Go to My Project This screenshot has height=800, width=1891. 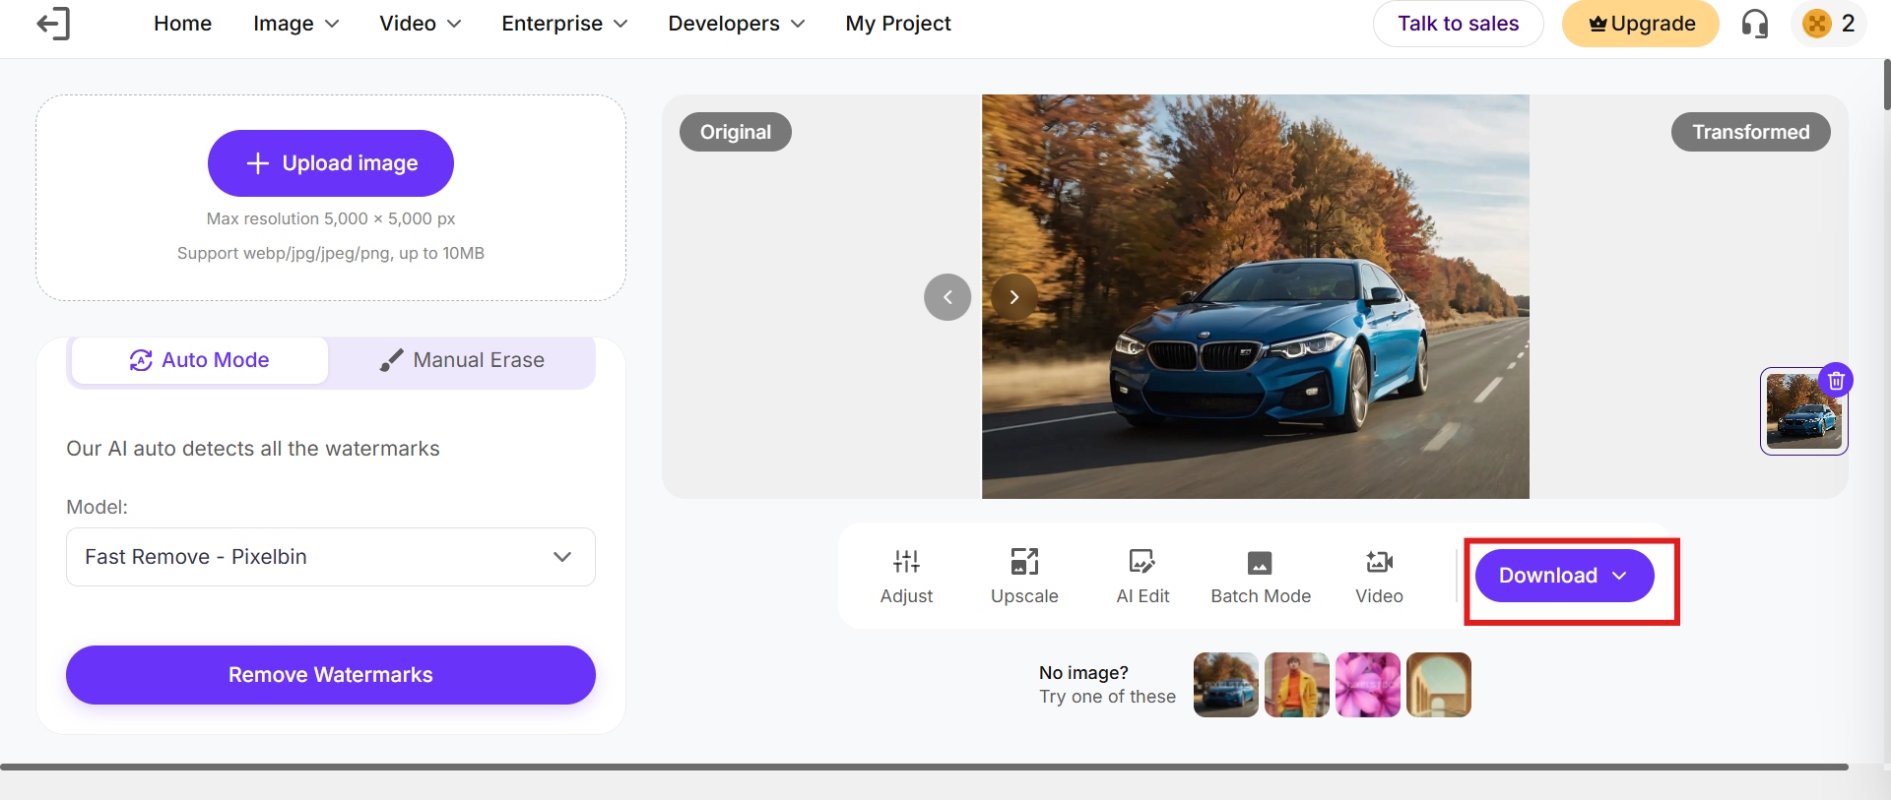(898, 24)
